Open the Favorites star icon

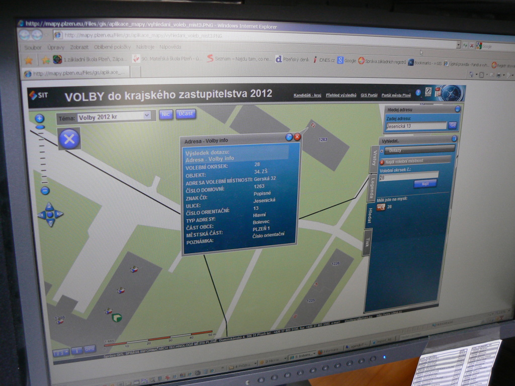pyautogui.click(x=29, y=60)
